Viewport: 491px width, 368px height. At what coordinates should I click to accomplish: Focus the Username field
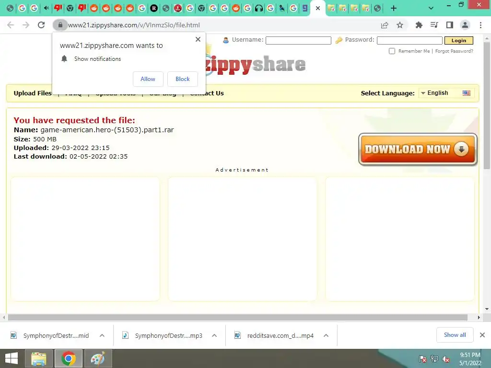click(298, 40)
